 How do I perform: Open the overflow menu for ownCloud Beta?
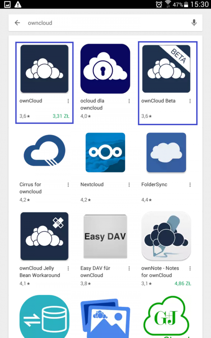[190, 101]
